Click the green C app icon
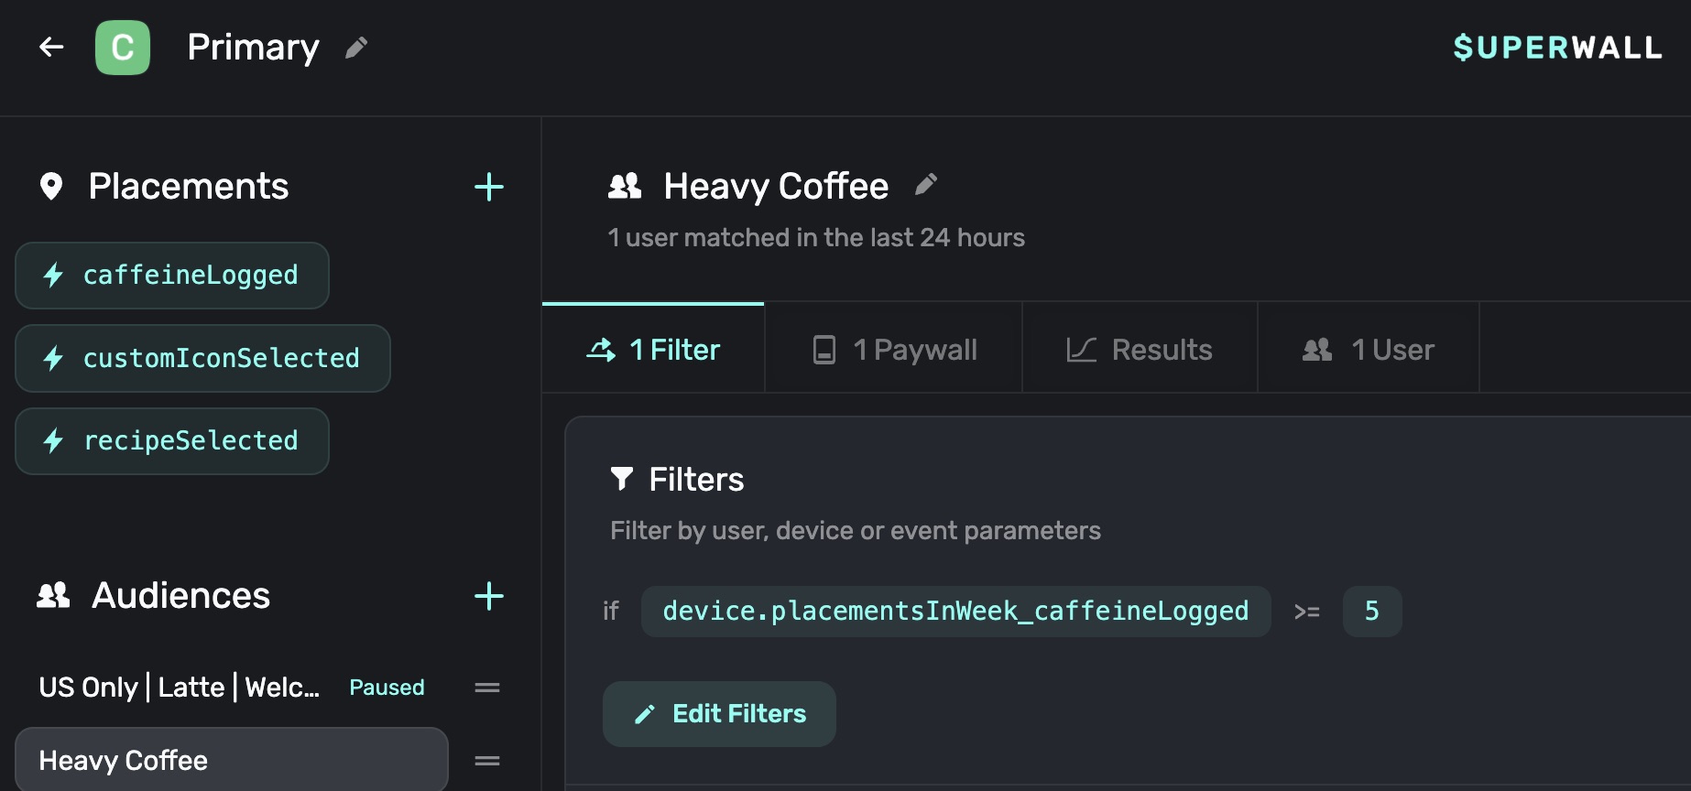The height and width of the screenshot is (791, 1691). (123, 48)
